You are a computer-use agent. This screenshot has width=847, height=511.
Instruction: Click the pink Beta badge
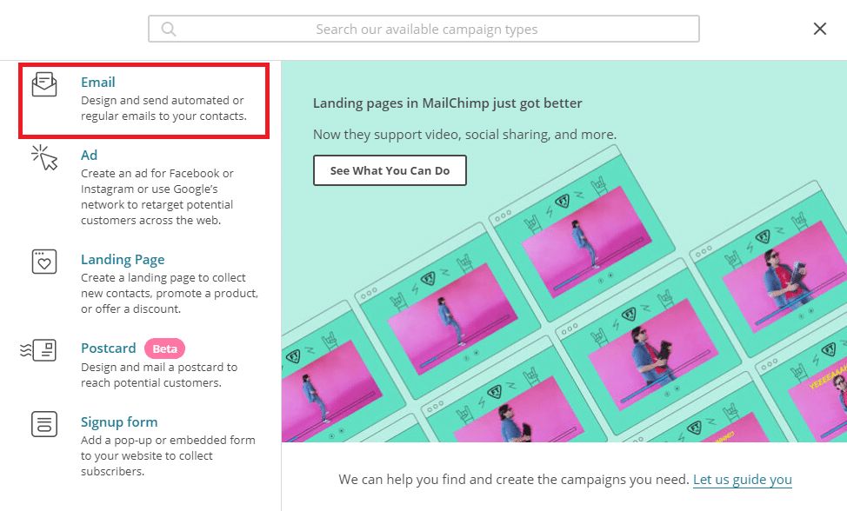164,348
